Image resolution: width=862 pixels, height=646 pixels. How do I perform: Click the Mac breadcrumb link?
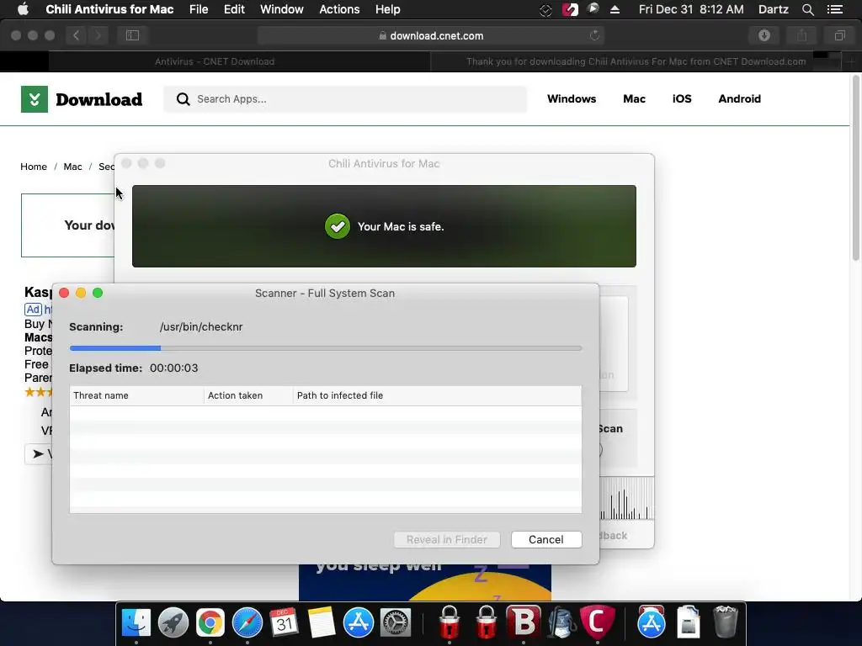[72, 167]
